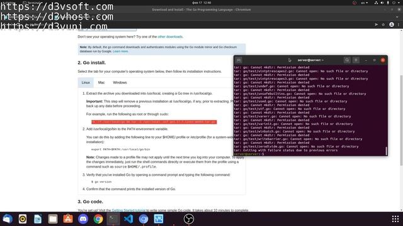Open 'Getting Started tutorial' link

click(128, 210)
